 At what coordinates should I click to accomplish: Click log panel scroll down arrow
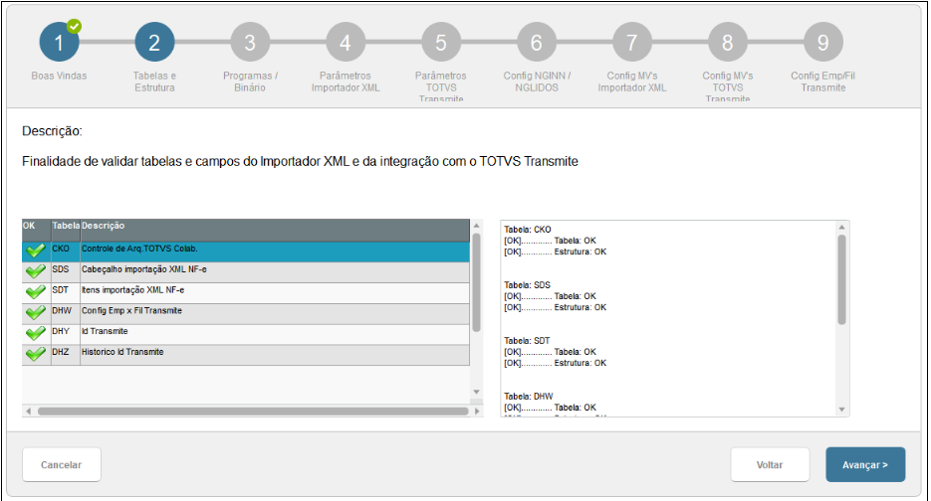841,410
